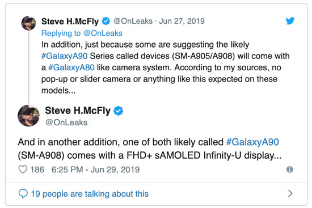Click verified badge on the main tweet

tap(118, 111)
